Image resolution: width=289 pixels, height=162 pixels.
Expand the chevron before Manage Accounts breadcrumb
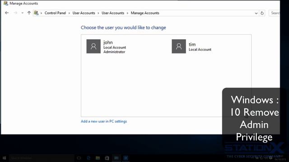[x=127, y=13]
